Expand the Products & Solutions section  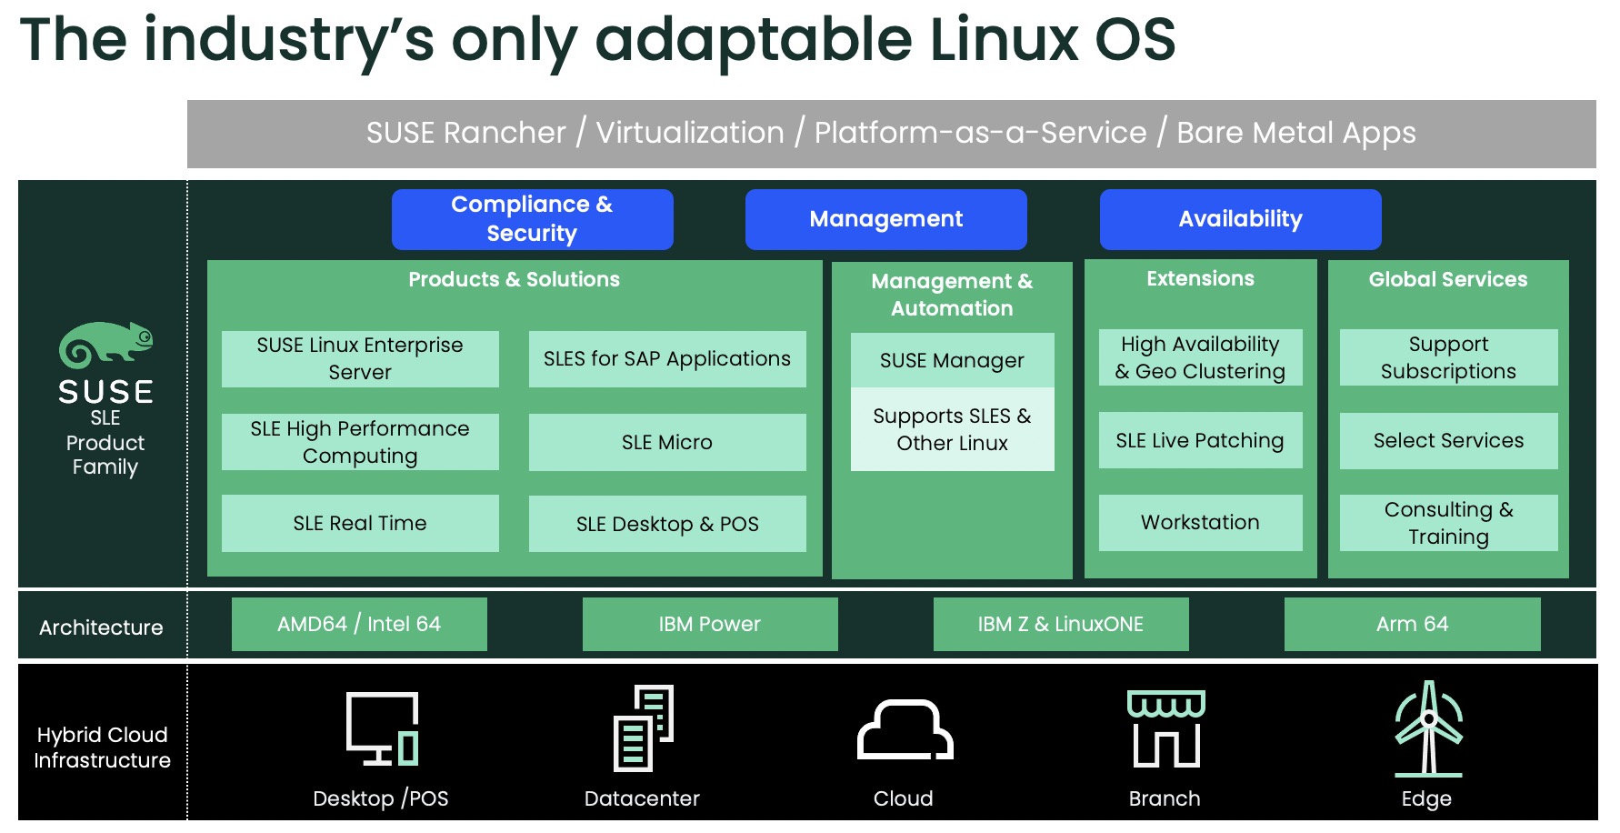pos(514,279)
